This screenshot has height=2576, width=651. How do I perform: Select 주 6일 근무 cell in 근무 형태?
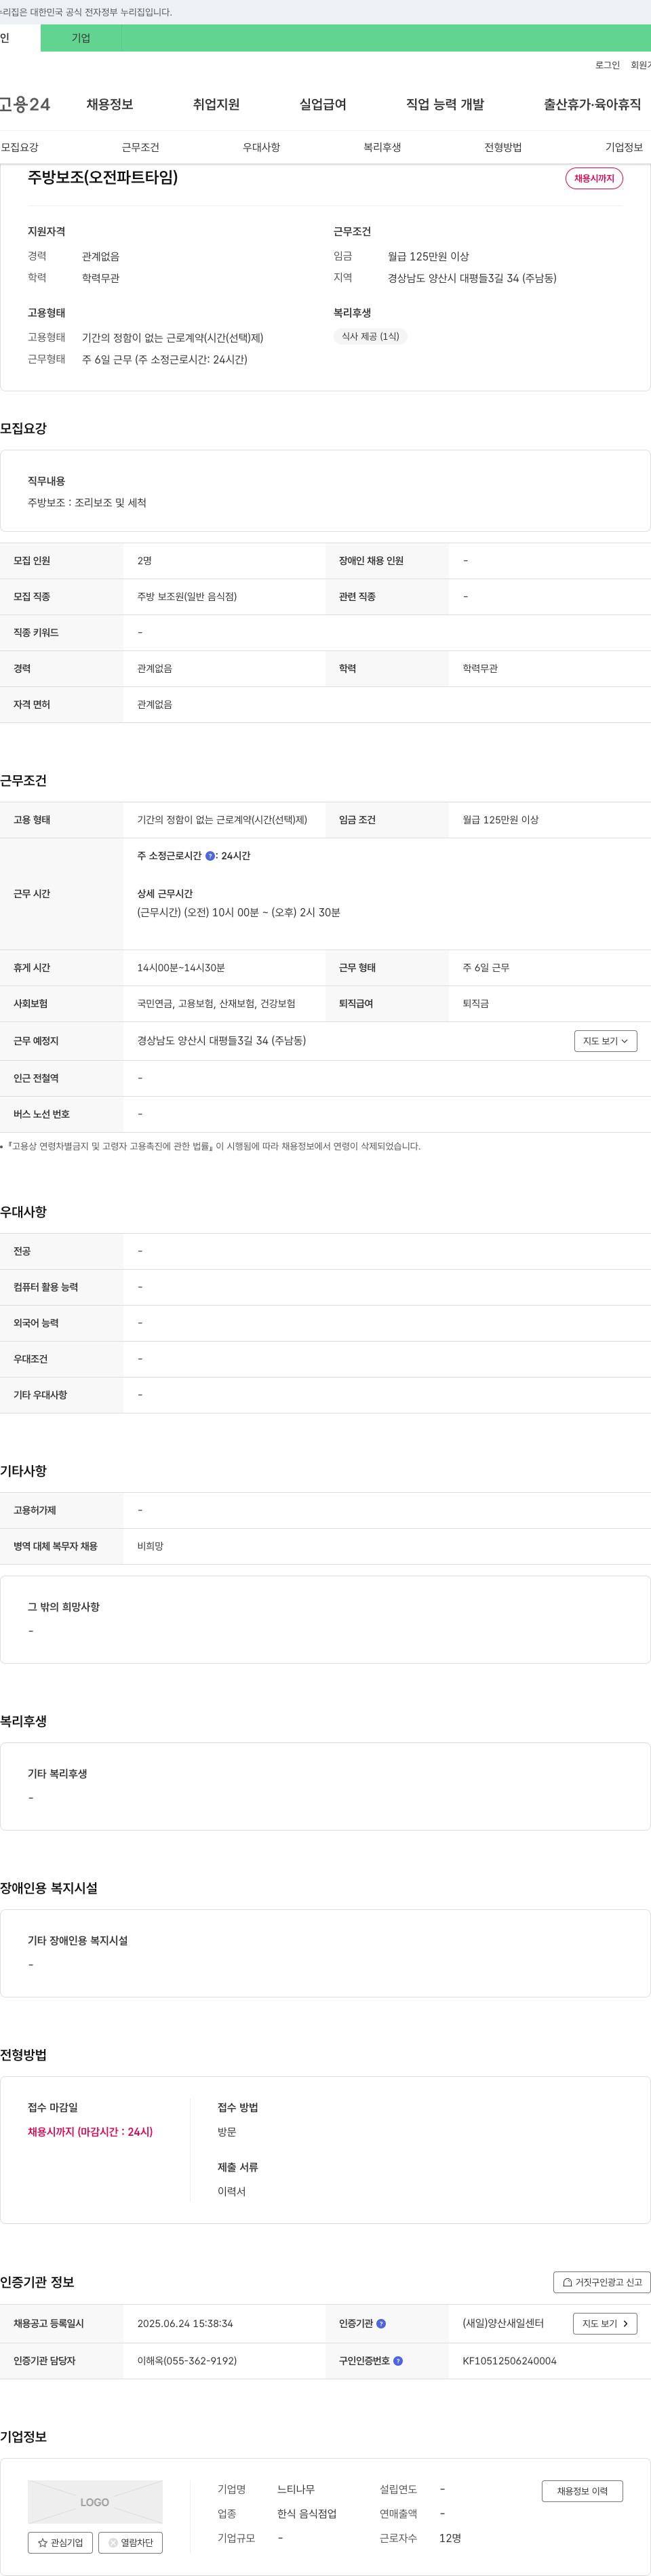[486, 967]
